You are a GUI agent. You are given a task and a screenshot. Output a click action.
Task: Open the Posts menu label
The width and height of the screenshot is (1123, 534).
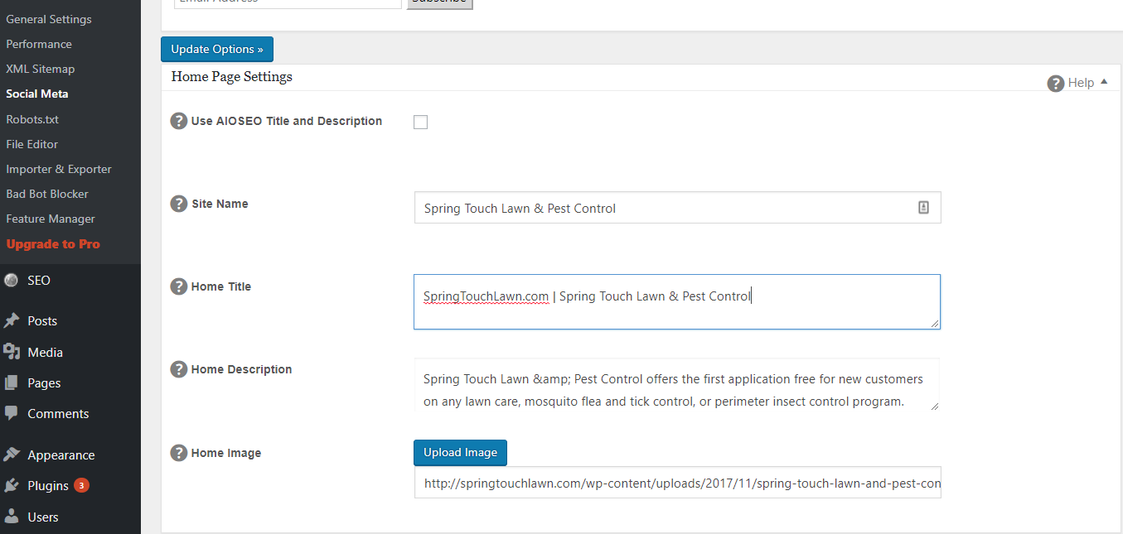(x=42, y=321)
